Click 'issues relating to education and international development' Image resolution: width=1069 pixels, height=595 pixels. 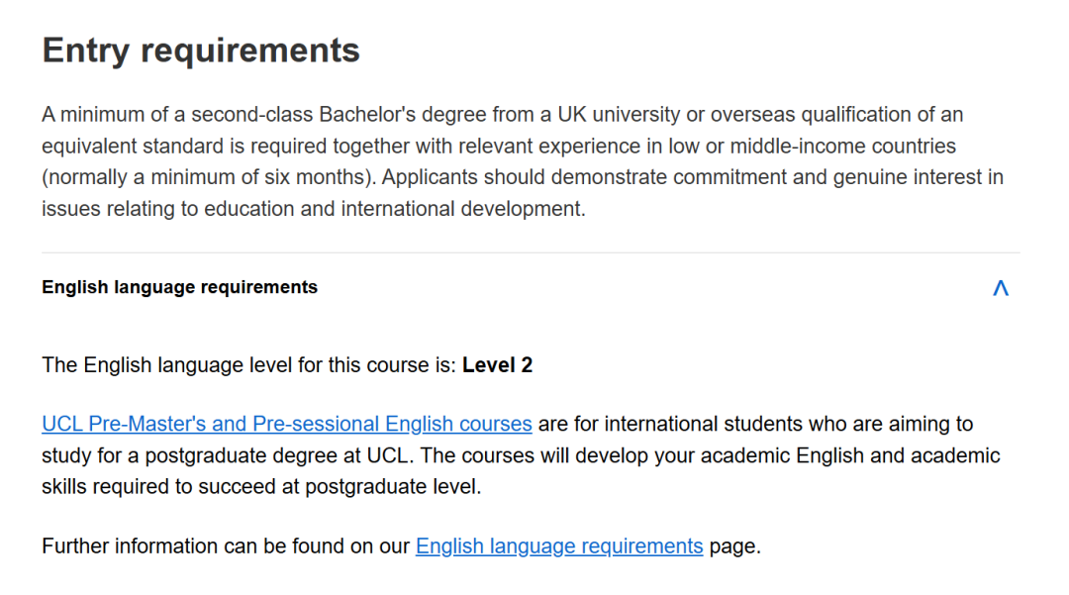(x=313, y=209)
